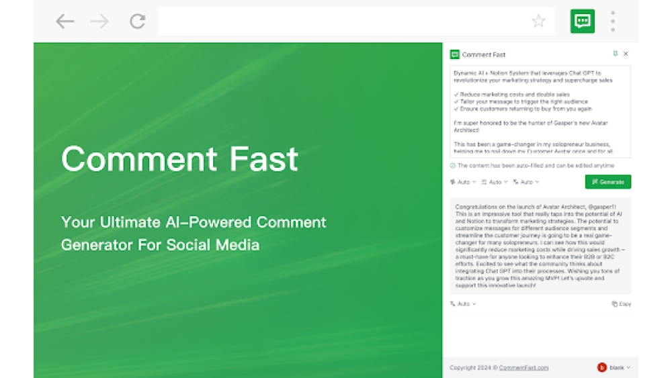Screen dimensions: 672x378
Task: Select the generated comment text block
Action: pyautogui.click(x=540, y=246)
